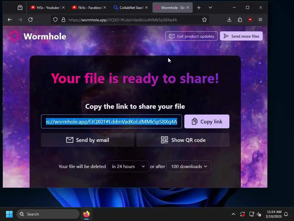The image size is (294, 221).
Task: Click the share link text field
Action: tap(112, 122)
